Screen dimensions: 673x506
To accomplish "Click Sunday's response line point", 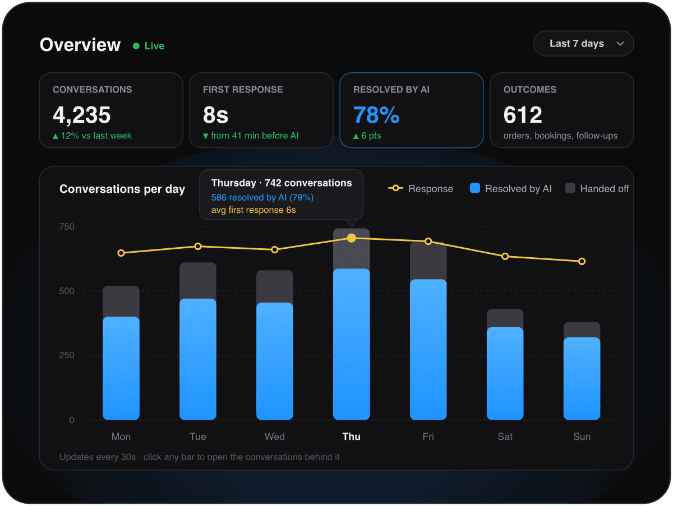I will point(582,262).
